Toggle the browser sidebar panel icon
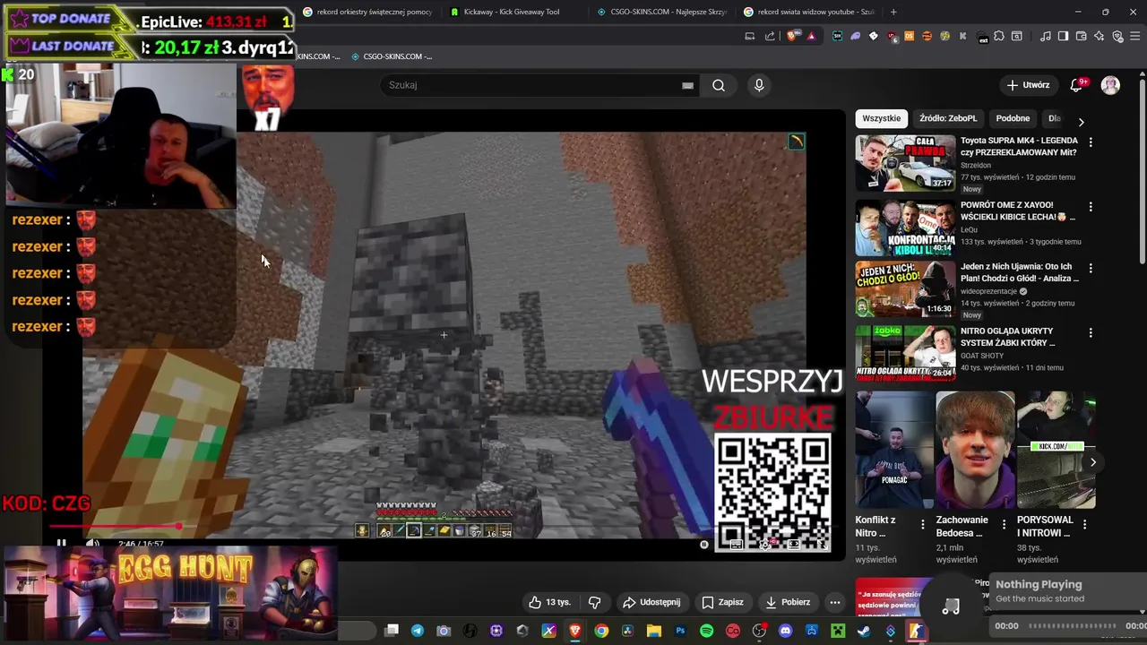The height and width of the screenshot is (645, 1147). pyautogui.click(x=1063, y=36)
